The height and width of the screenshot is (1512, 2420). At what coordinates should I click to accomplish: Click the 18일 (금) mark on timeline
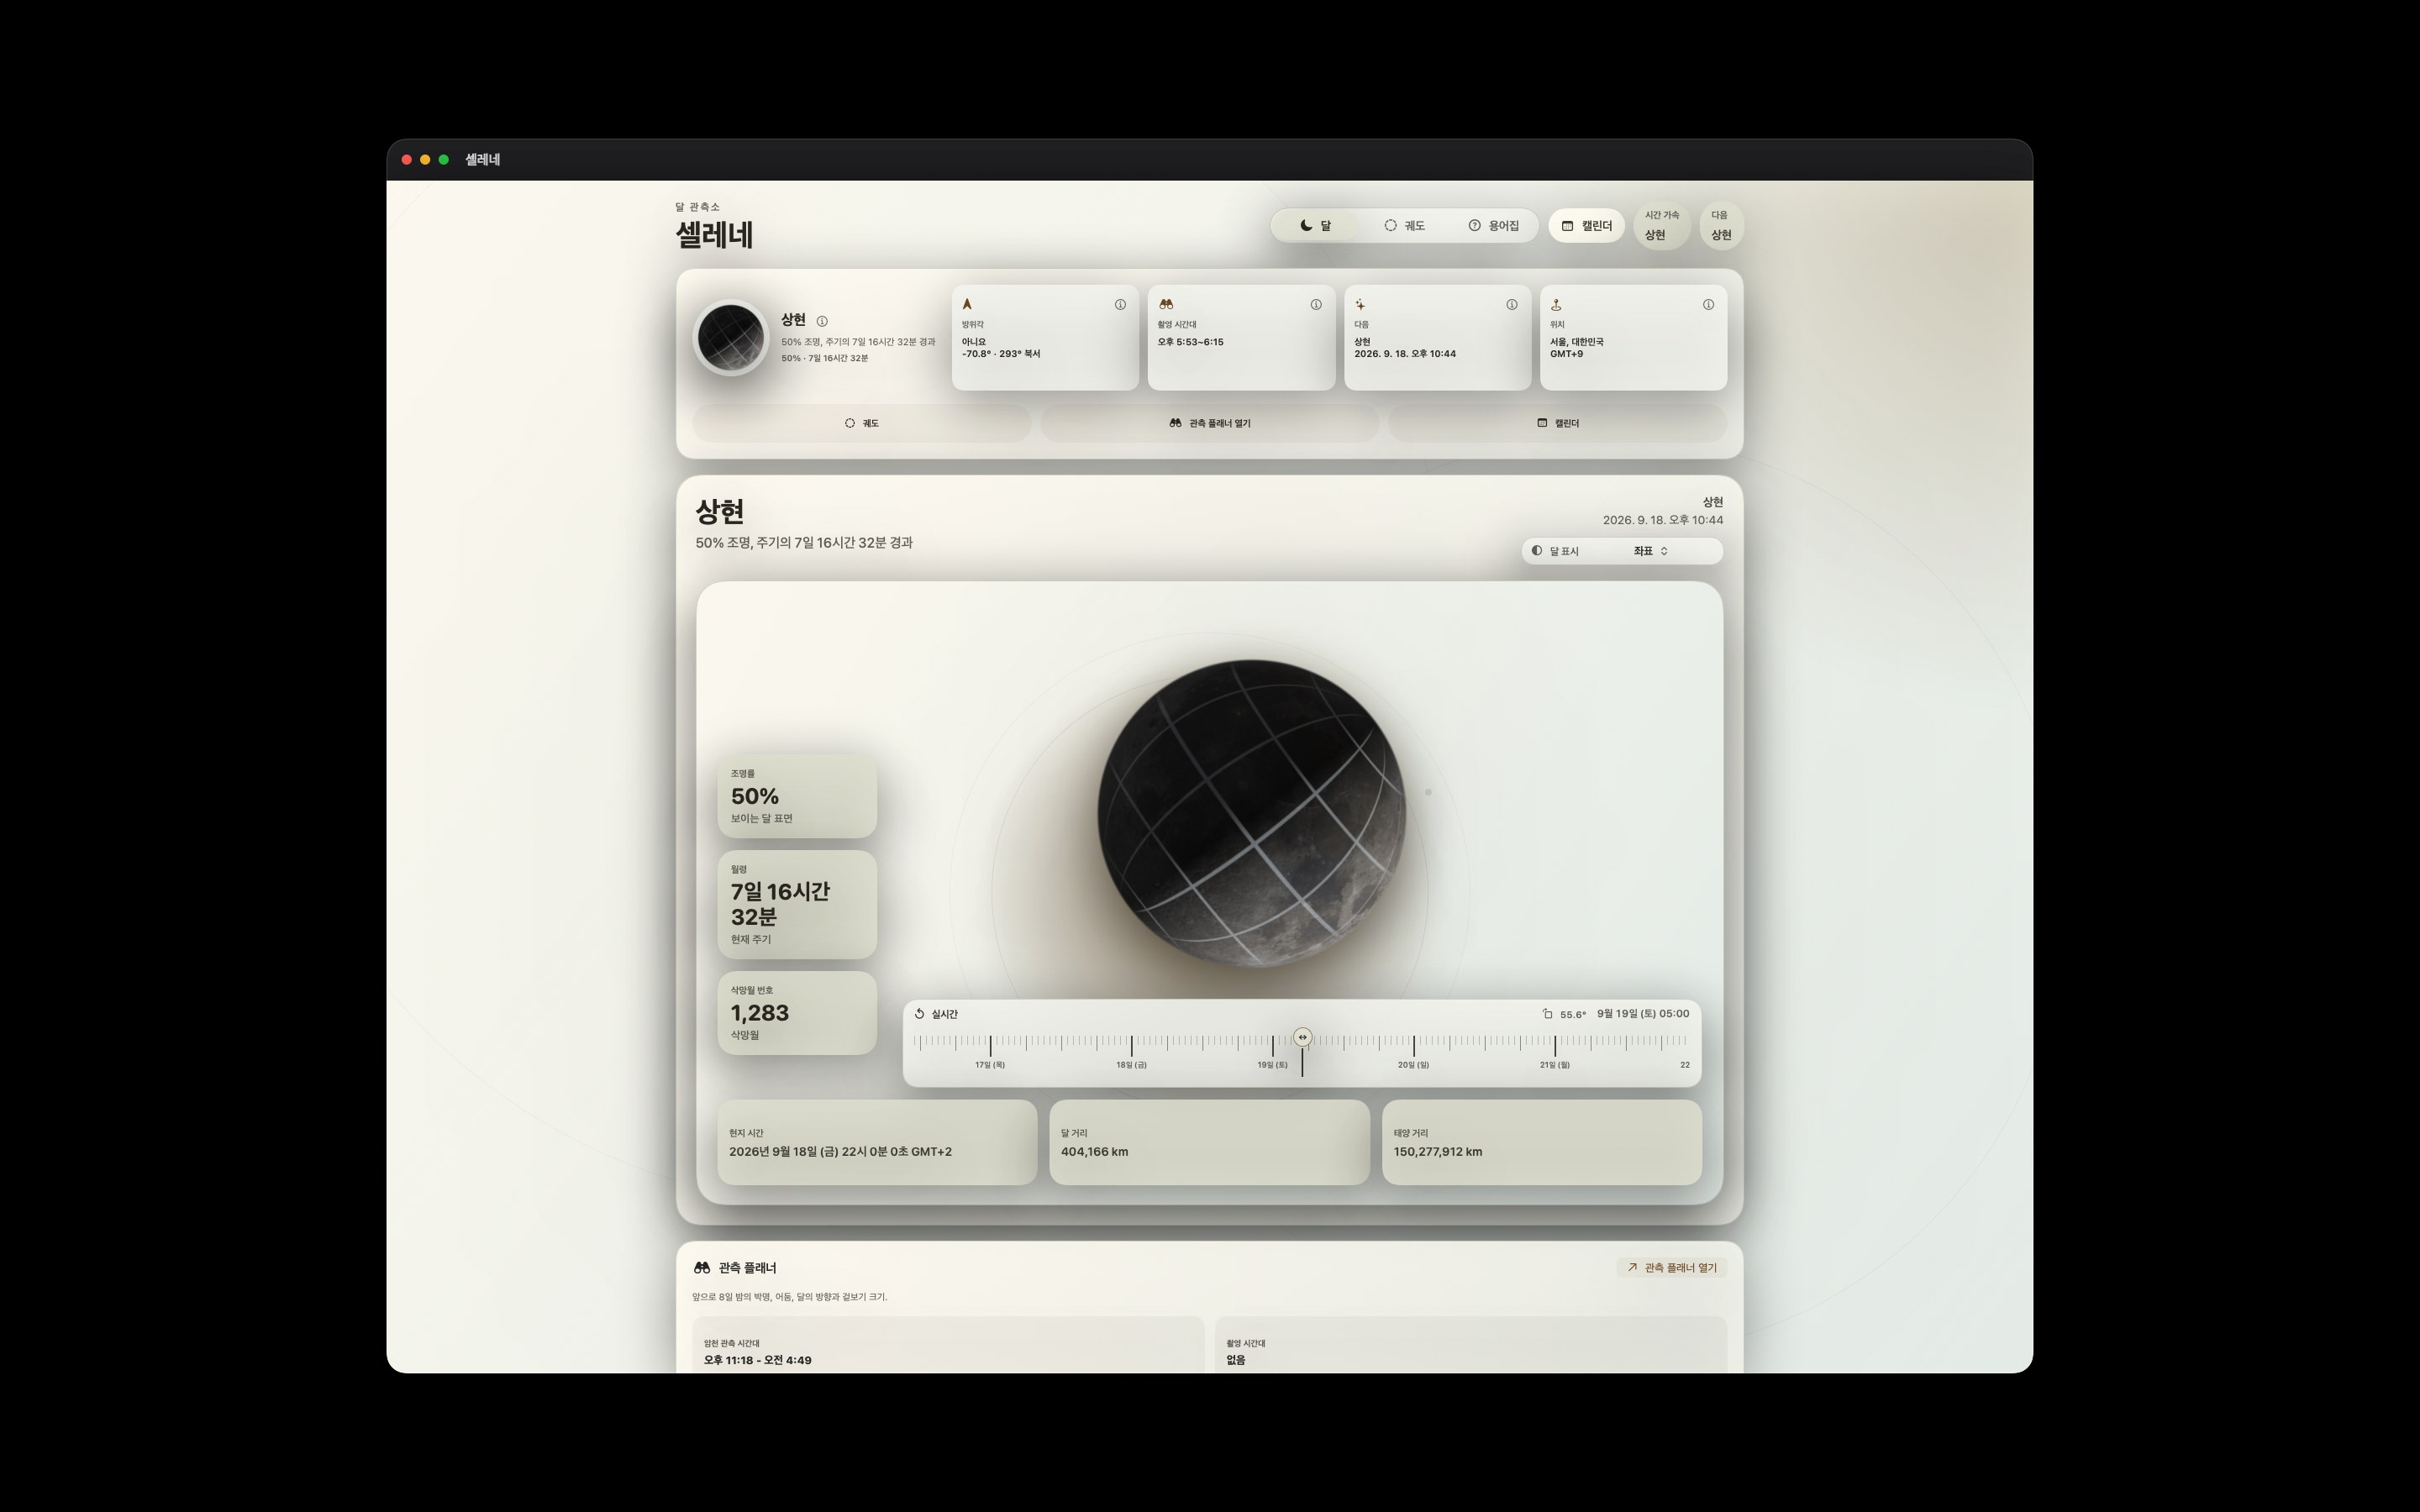[1131, 1066]
